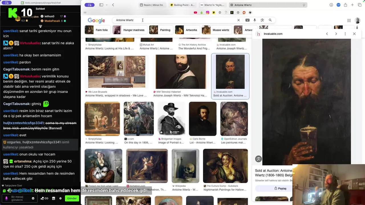This screenshot has width=365, height=205.
Task: Open the on-screen keyboard in search box
Action: pyautogui.click(x=248, y=20)
